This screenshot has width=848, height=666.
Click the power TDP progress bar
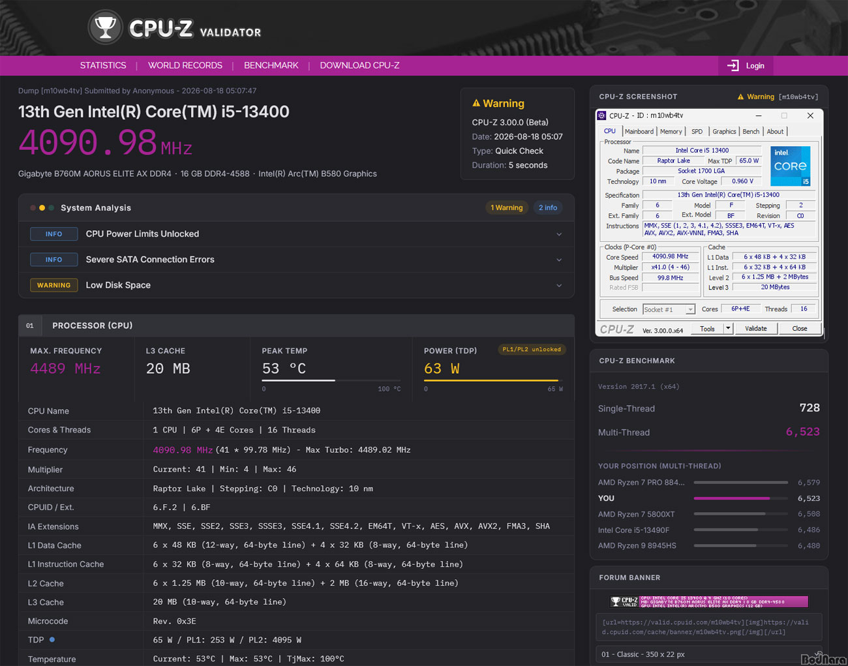coord(493,380)
